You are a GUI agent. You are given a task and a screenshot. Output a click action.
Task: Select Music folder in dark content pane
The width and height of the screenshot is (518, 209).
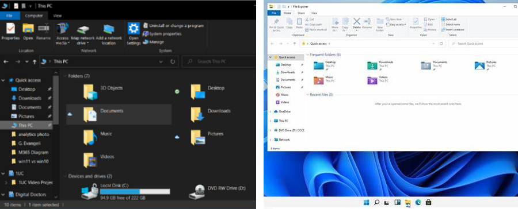(97, 137)
